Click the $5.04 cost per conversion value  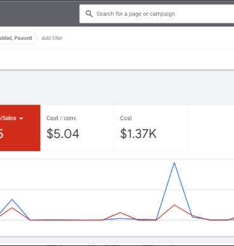pyautogui.click(x=63, y=133)
